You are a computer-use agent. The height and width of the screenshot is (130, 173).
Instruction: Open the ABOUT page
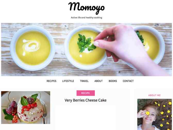(x=98, y=81)
